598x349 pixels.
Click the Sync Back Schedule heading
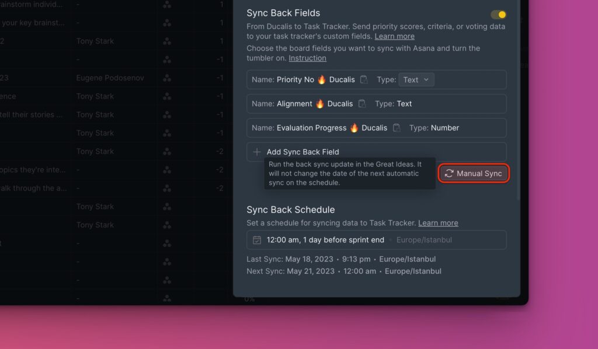tap(291, 210)
